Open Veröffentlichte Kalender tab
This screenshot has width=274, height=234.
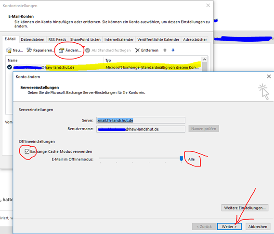pos(158,39)
